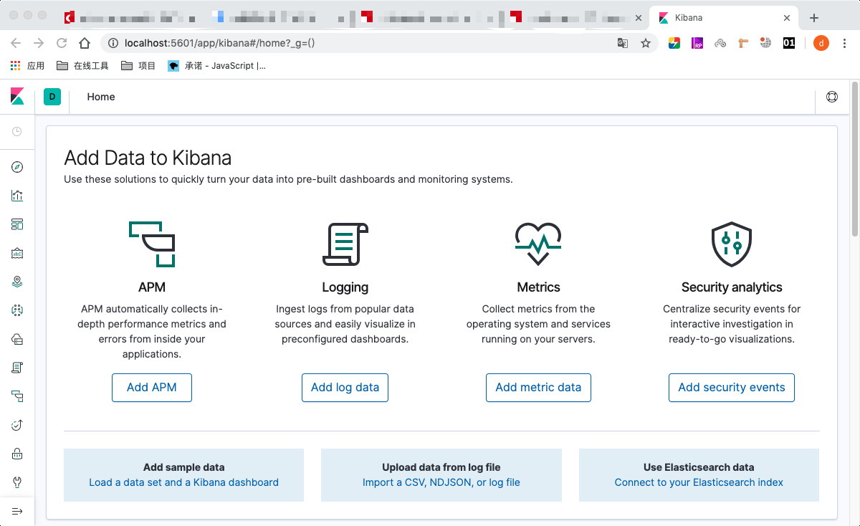Open Discover via the compass sidebar icon
This screenshot has width=860, height=526.
[x=17, y=167]
